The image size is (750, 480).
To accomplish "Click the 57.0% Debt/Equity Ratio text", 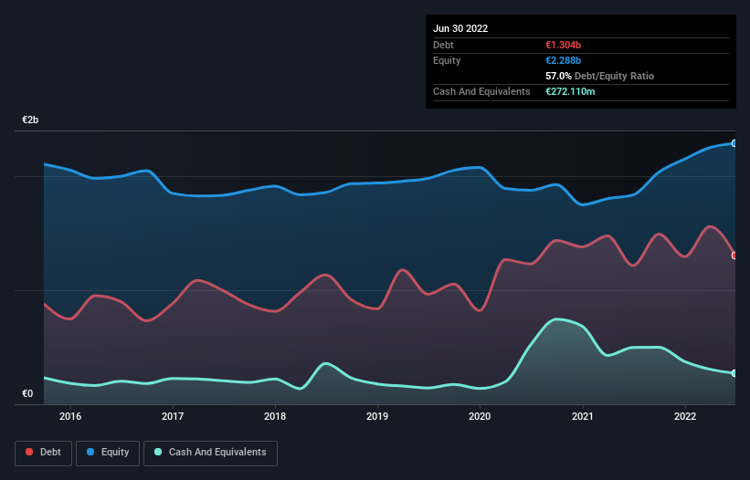I will pos(599,76).
